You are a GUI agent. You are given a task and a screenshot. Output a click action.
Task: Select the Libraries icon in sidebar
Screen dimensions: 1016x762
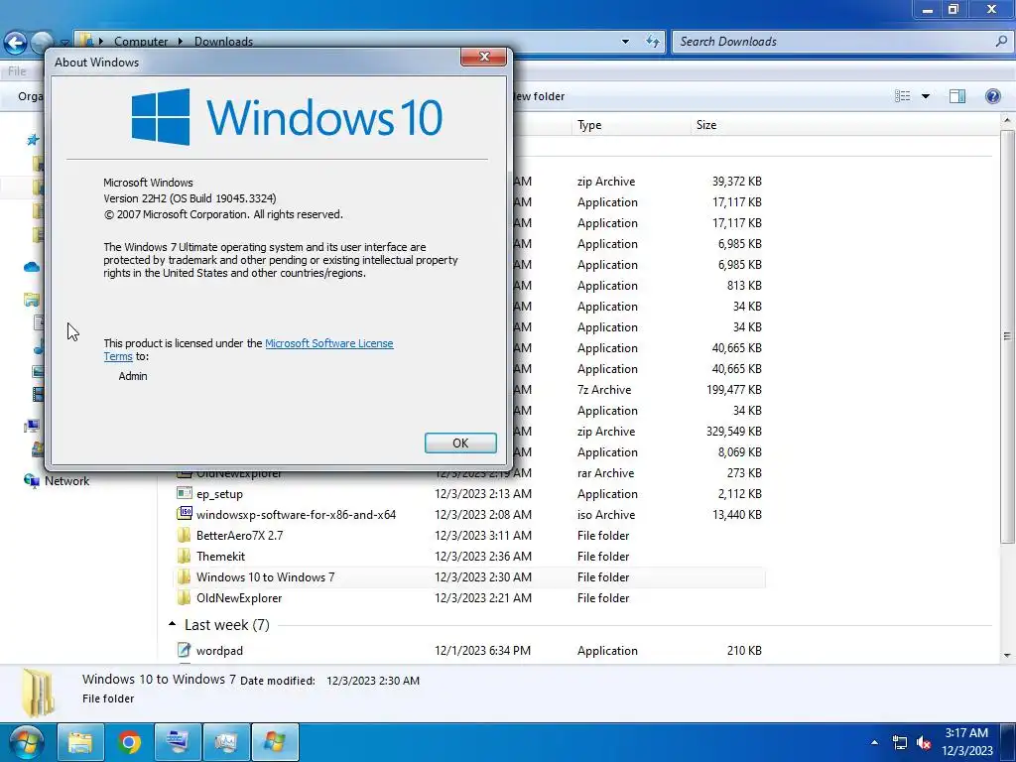pos(32,300)
